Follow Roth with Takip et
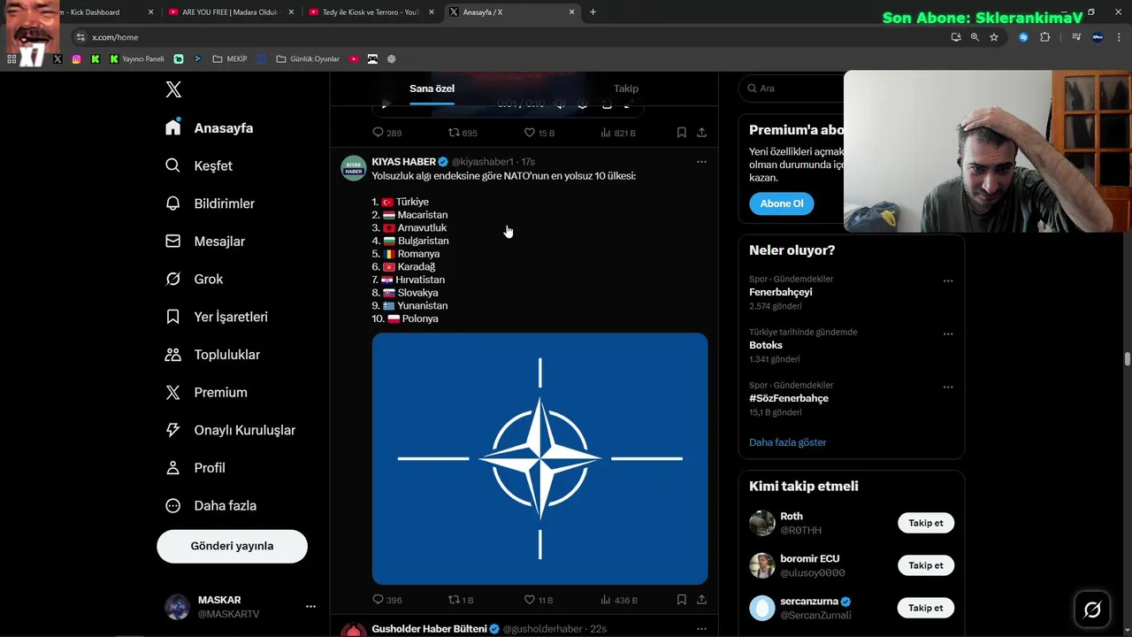This screenshot has width=1132, height=637. pyautogui.click(x=926, y=523)
